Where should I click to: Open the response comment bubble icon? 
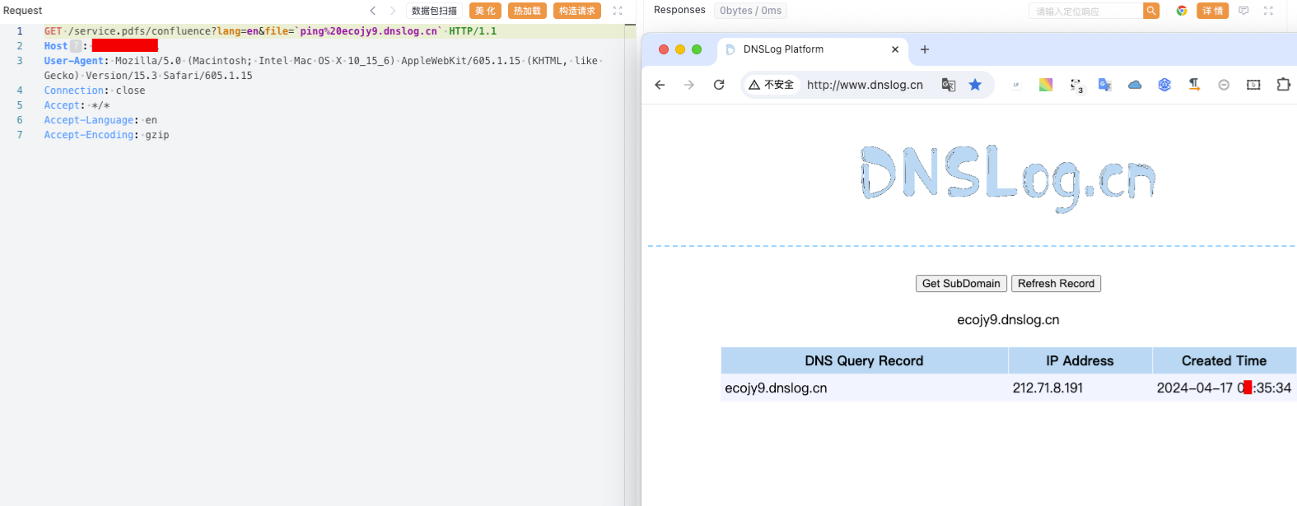click(1243, 11)
